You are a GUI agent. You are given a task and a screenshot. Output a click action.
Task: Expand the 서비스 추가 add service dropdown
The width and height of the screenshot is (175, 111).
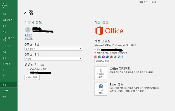coord(32,77)
